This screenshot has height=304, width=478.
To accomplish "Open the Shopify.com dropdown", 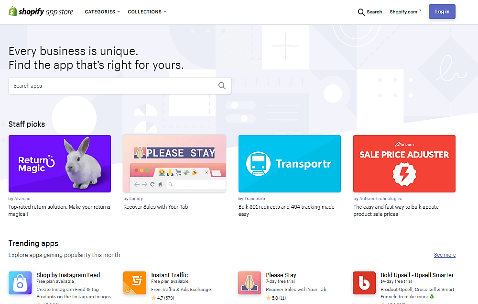I will pos(405,11).
